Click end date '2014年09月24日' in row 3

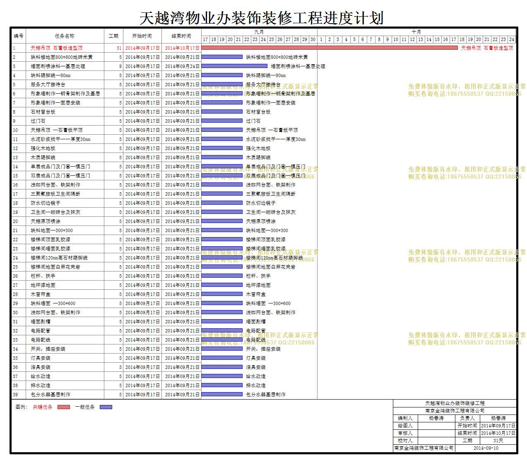point(182,66)
